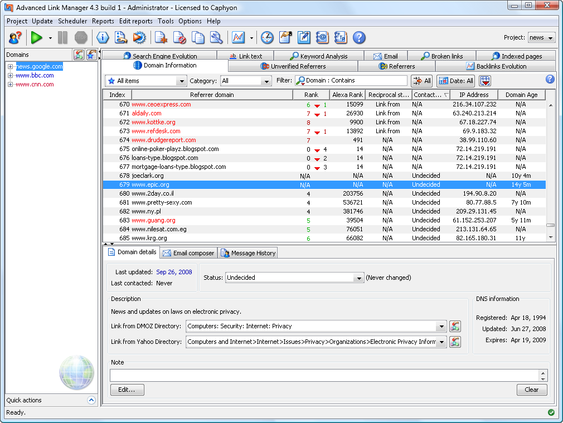Expand the news.google.com tree node

click(10, 66)
